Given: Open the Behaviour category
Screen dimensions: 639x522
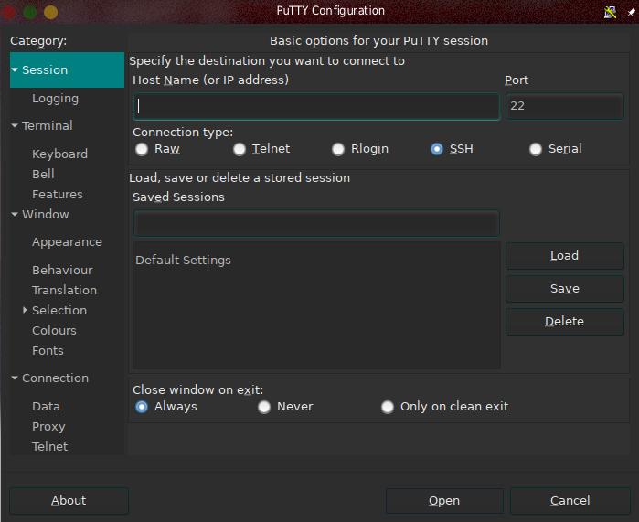Looking at the screenshot, I should [62, 271].
